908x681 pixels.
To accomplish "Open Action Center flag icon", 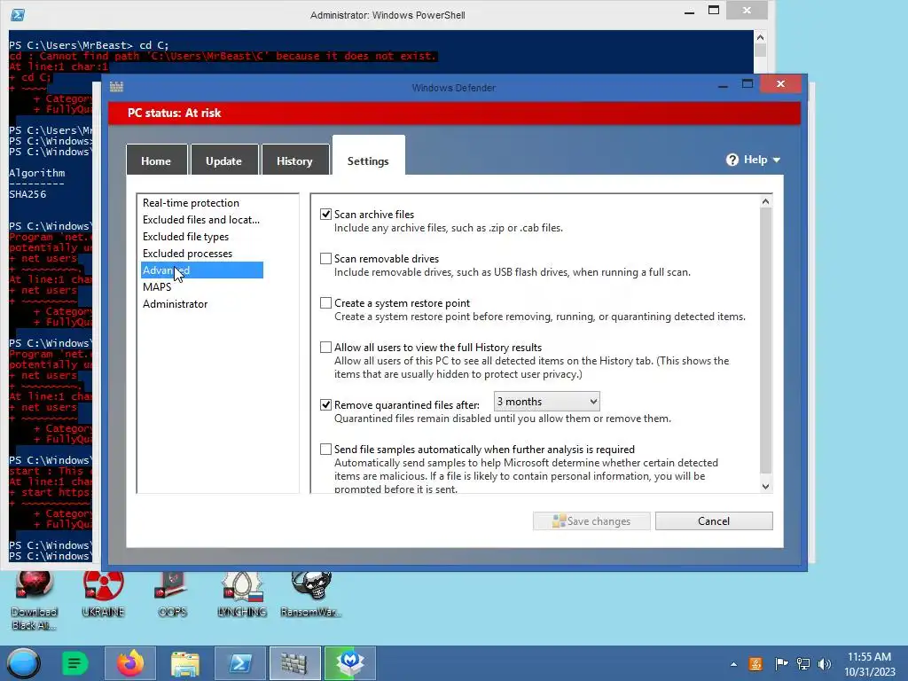I will pos(781,664).
